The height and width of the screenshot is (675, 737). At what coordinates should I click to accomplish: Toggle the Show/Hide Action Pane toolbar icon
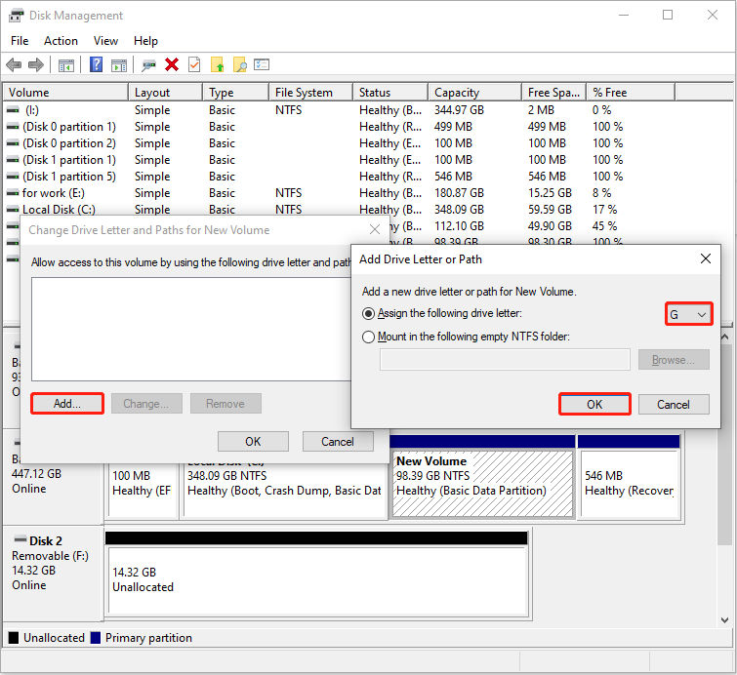[x=119, y=65]
